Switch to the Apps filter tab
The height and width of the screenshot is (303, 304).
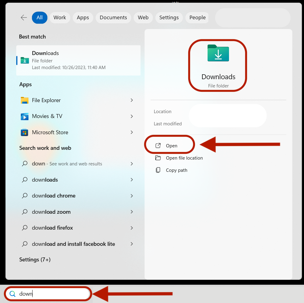pos(83,18)
